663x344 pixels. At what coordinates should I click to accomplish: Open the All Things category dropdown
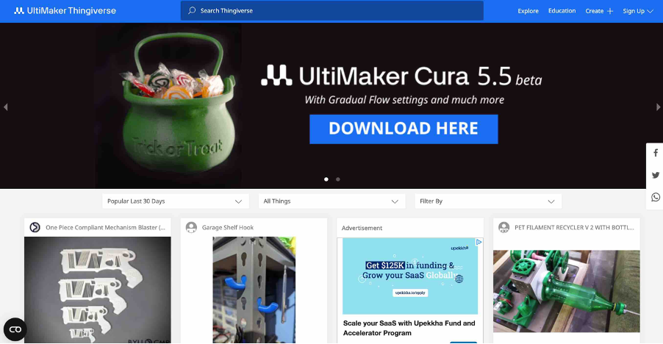tap(331, 201)
